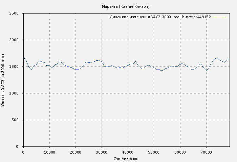Click the x-axis tick label 70000
Screen dimensions: 237x162
point(206,152)
